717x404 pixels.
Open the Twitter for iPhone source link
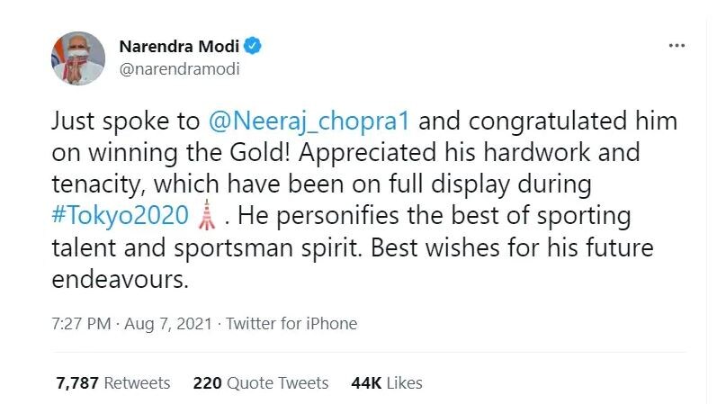tap(291, 324)
